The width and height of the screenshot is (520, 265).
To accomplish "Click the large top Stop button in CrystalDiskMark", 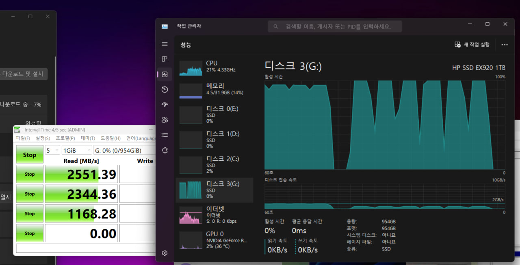I will (30, 155).
